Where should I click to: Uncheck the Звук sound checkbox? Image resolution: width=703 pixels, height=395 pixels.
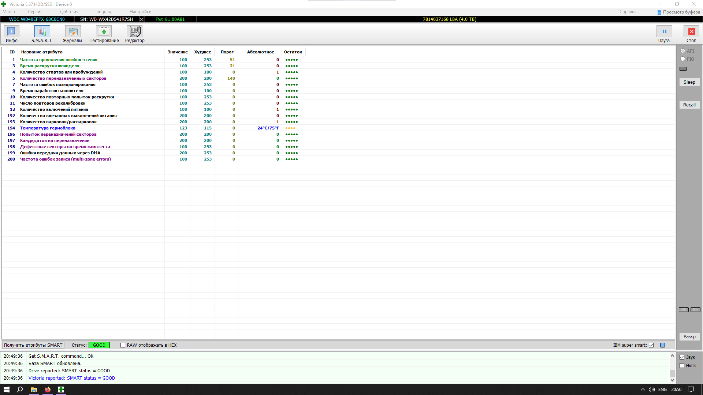pos(682,357)
